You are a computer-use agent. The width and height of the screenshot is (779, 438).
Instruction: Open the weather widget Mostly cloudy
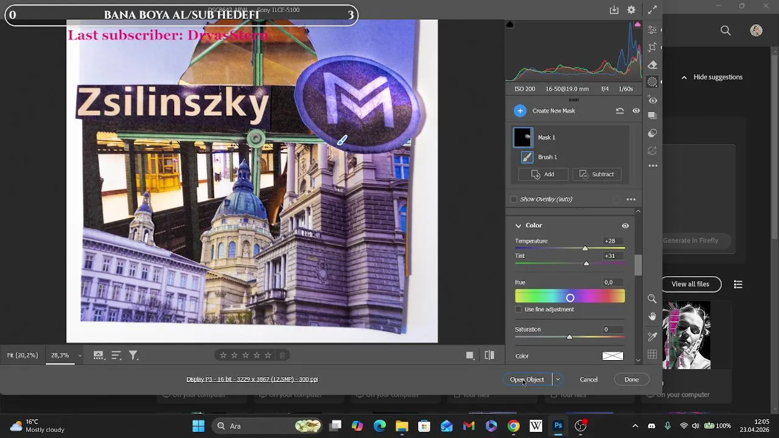point(37,426)
